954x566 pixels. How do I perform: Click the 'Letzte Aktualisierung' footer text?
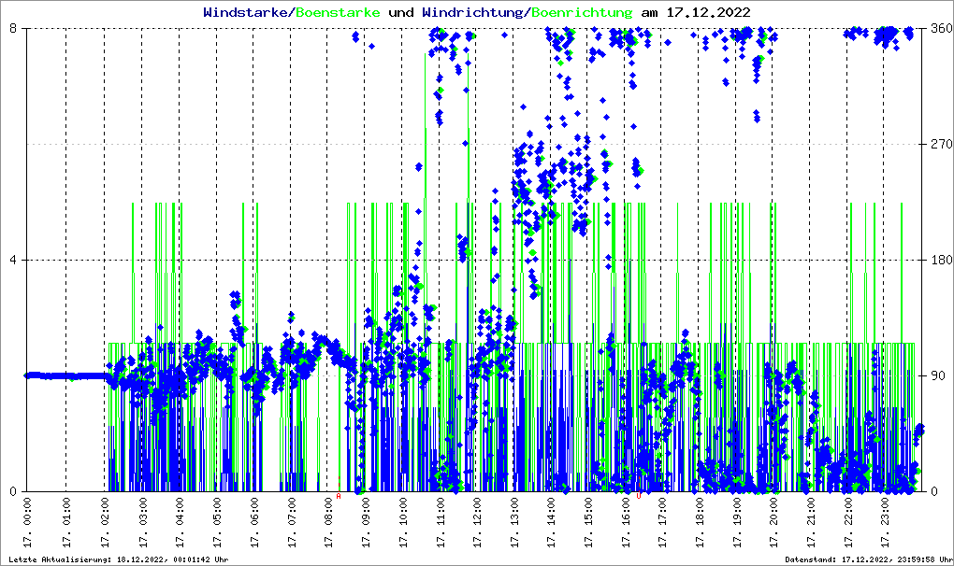tap(117, 559)
